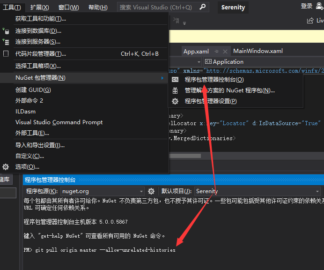Click the gear icon beside 选项(O)
Image resolution: width=324 pixels, height=270 pixels.
pyautogui.click(x=6, y=167)
